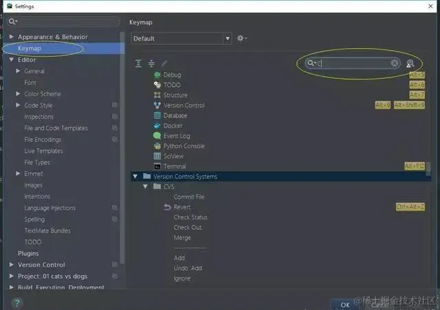Expand the General subsection arrow
This screenshot has height=310, width=440.
18,71
